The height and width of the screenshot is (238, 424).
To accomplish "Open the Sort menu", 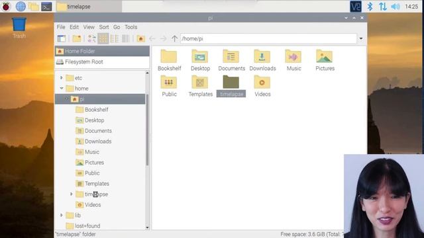I will pyautogui.click(x=104, y=27).
